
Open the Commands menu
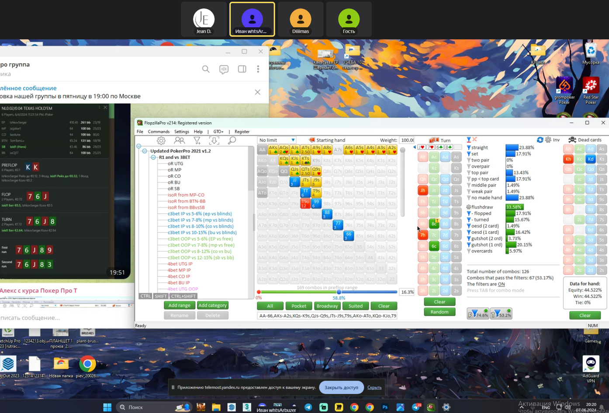(159, 132)
